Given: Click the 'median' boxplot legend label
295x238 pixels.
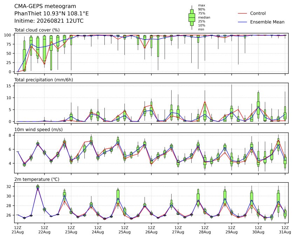Looking at the screenshot, I should [x=204, y=17].
